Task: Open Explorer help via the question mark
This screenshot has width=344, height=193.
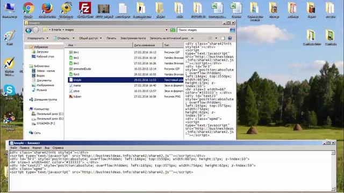Action: click(230, 38)
